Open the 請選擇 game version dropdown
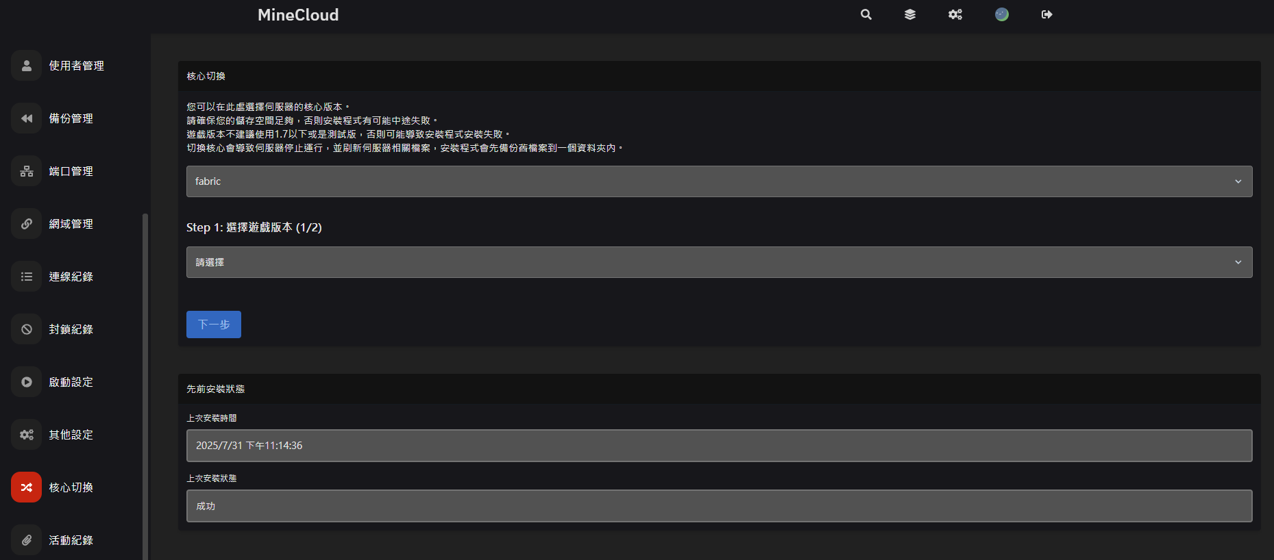The height and width of the screenshot is (560, 1274). pos(719,262)
